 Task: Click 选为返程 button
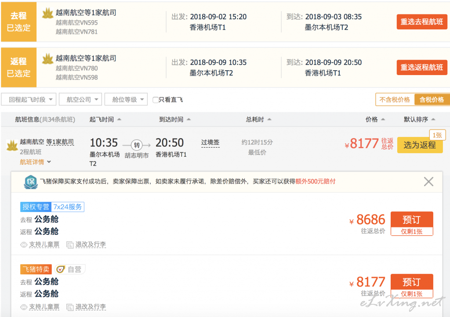click(x=420, y=145)
